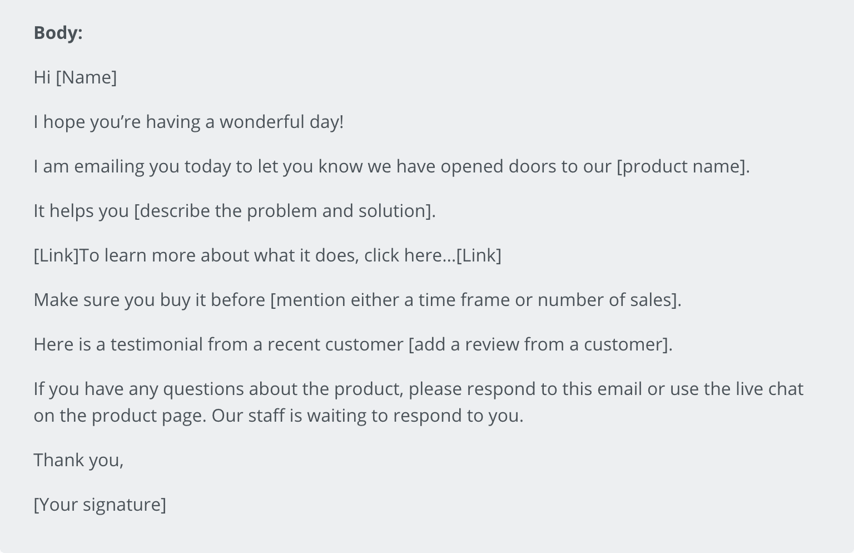Click the [Link] placeholder after "click here..."
The image size is (854, 553).
[x=479, y=255]
